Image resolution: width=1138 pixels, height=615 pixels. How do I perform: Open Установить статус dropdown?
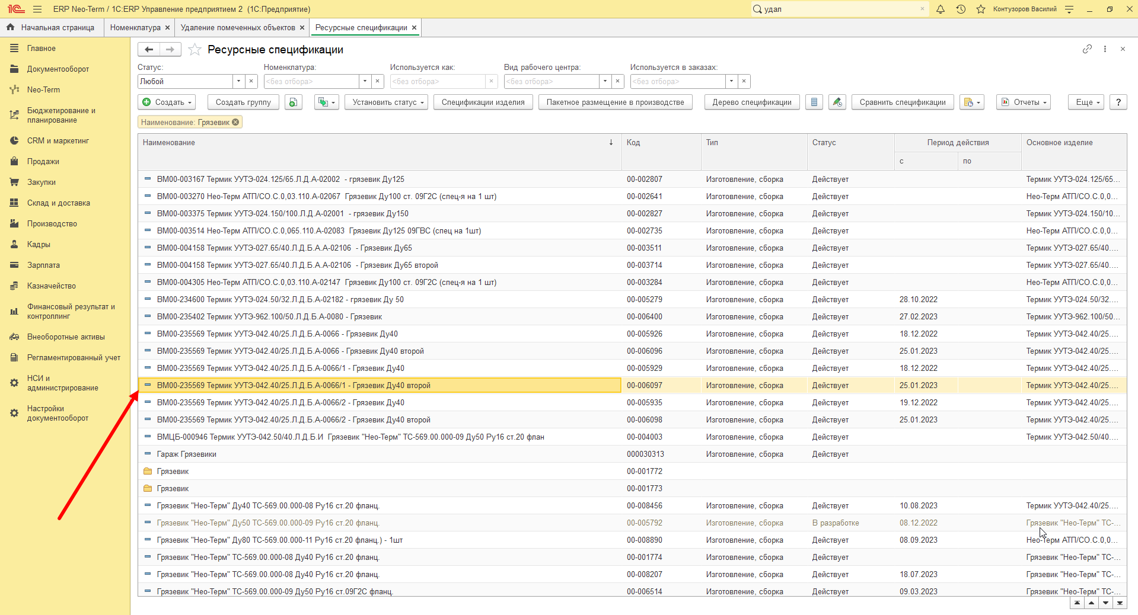[x=386, y=102]
